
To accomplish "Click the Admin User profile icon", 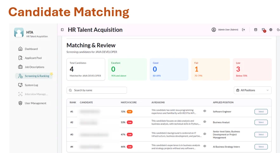I will [214, 29].
